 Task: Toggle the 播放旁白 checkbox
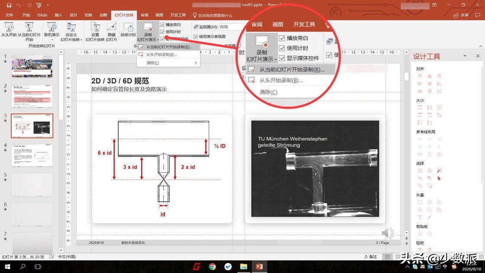162,24
